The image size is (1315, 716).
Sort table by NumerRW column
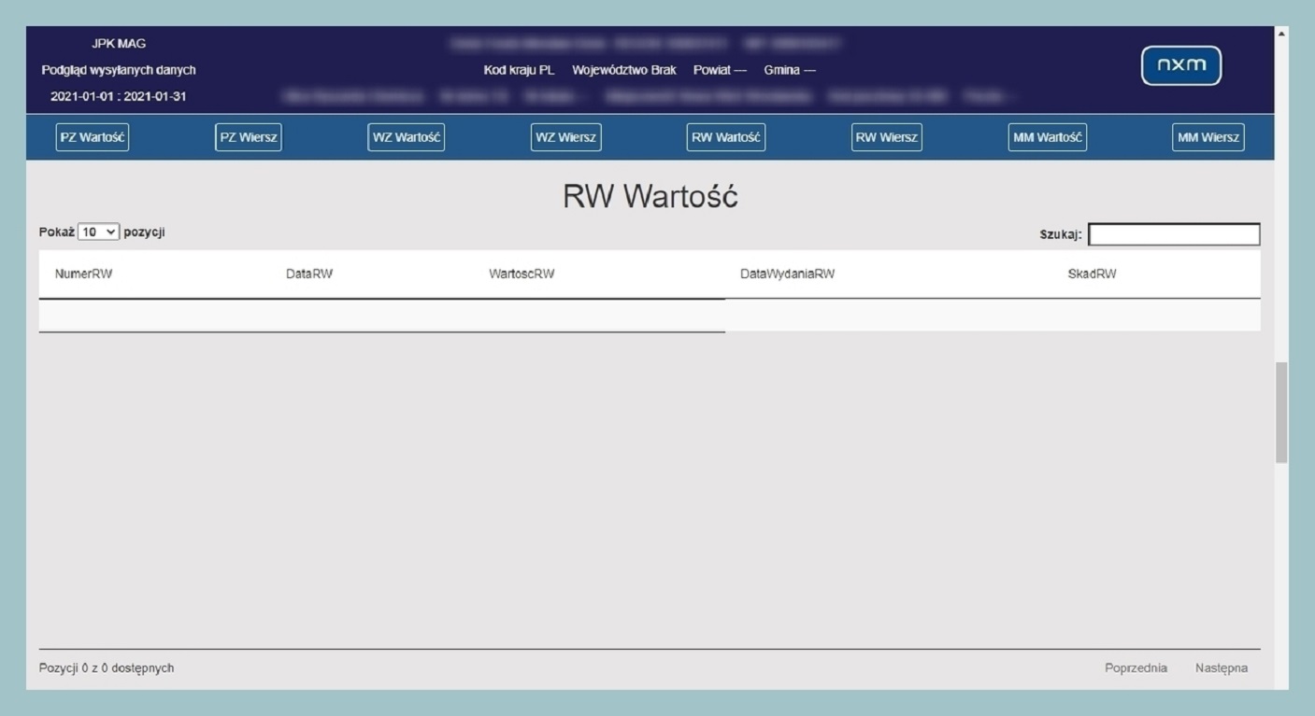[x=84, y=274]
